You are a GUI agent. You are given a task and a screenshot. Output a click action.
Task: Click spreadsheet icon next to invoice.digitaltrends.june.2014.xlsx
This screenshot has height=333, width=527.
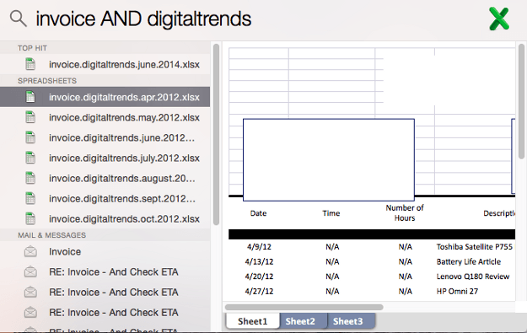click(x=30, y=64)
